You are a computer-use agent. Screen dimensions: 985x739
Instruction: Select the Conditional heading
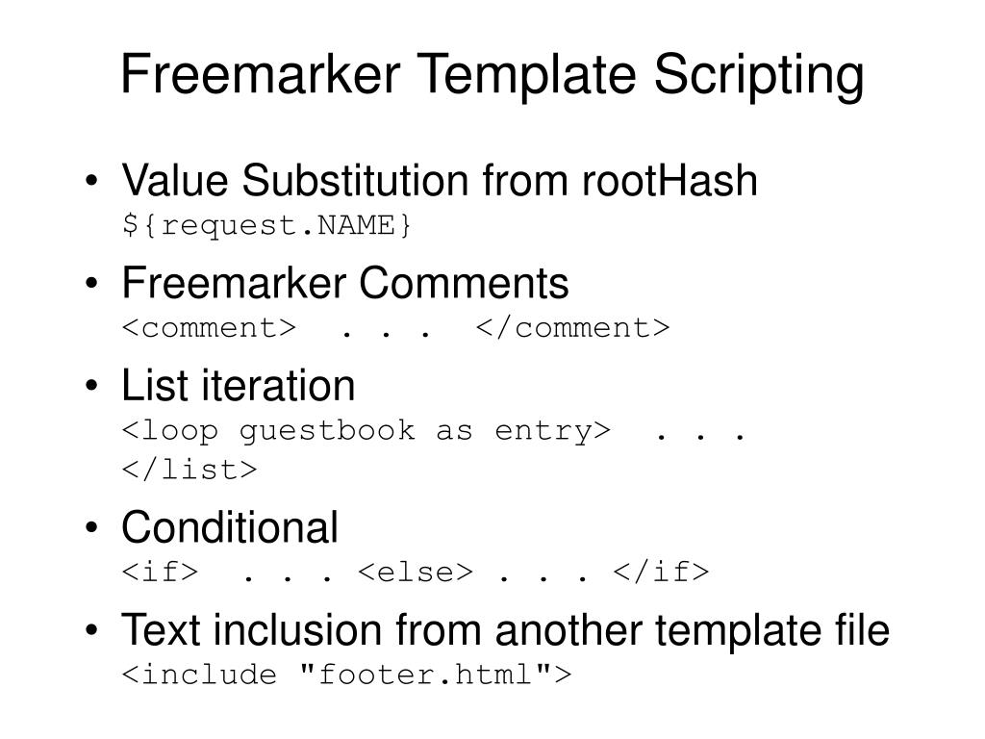[x=230, y=526]
